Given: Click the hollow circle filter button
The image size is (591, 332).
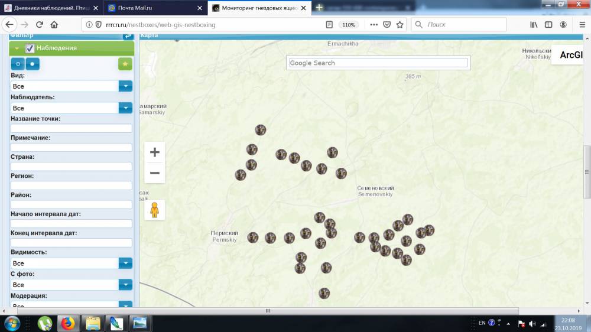Looking at the screenshot, I should pyautogui.click(x=18, y=64).
